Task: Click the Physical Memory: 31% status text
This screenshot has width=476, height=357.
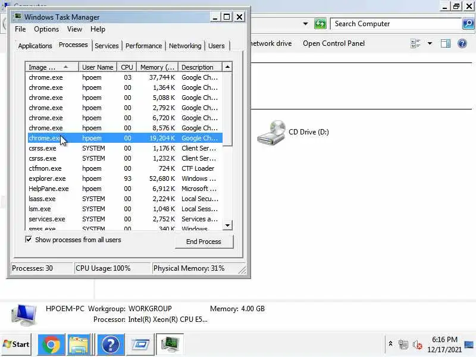Action: coord(189,268)
